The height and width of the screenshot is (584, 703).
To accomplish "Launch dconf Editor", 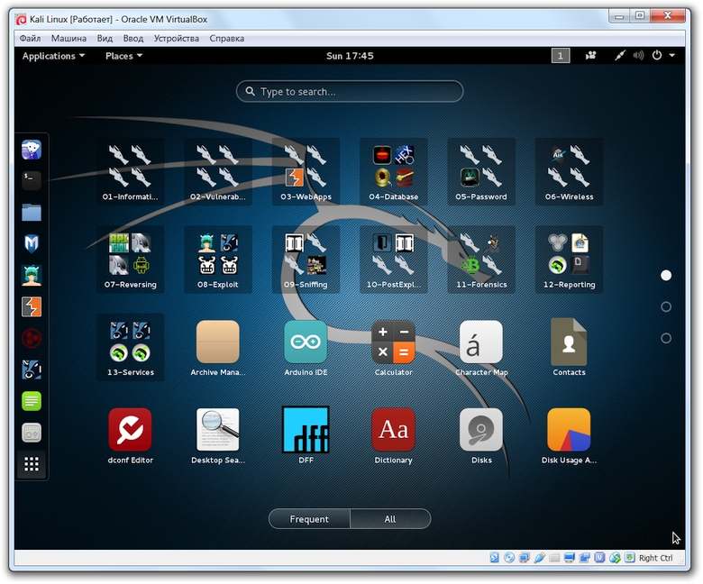I will click(x=130, y=435).
